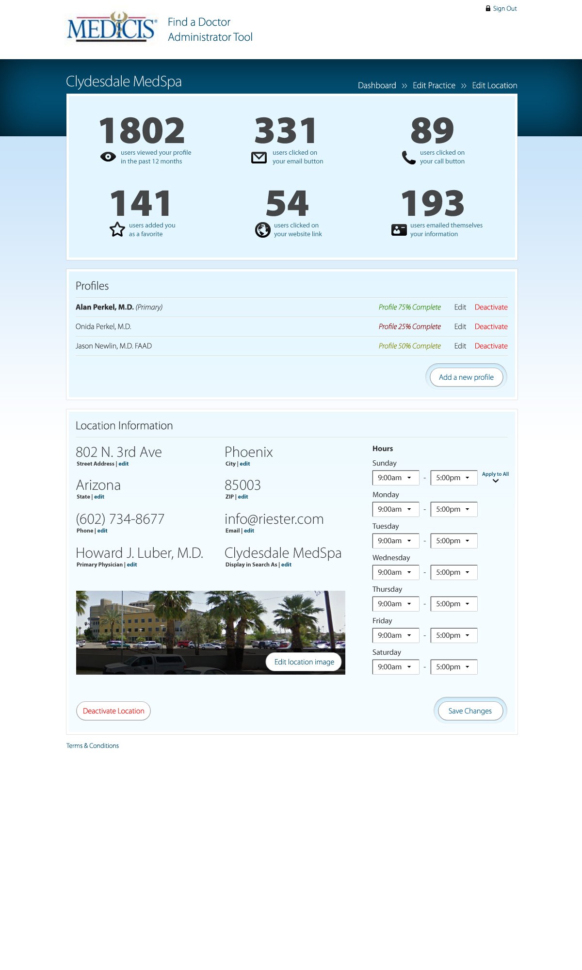
Task: Apply Sunday hours to all days
Action: pyautogui.click(x=495, y=477)
